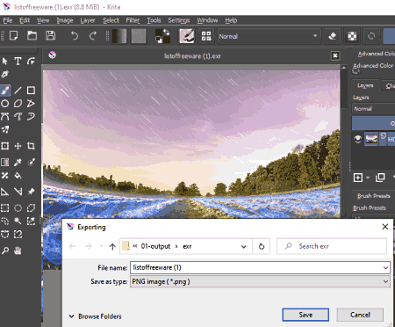Select the Elliptical Selection tool
Image resolution: width=395 pixels, height=327 pixels.
point(18,208)
